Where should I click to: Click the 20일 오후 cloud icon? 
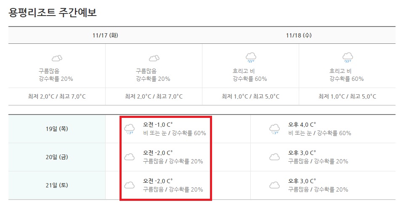(274, 157)
